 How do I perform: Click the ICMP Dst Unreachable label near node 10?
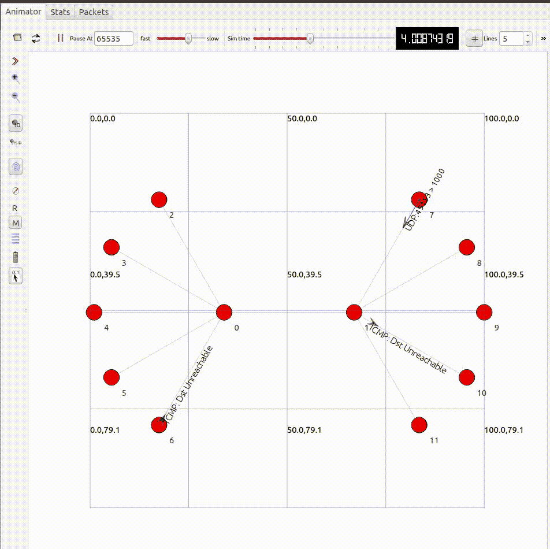pyautogui.click(x=408, y=350)
